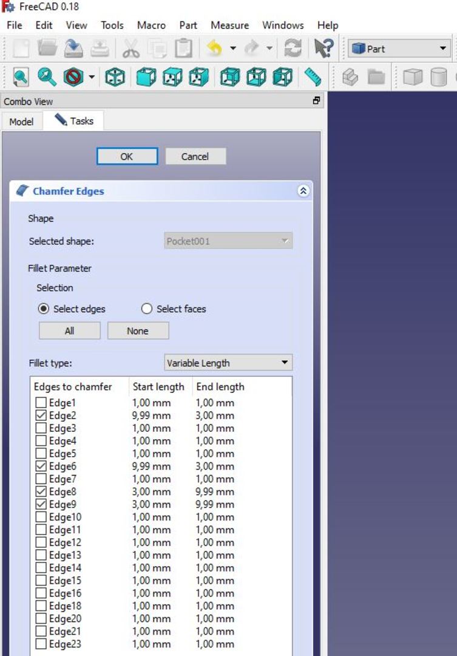Expand the Draw style dropdown arrow
This screenshot has height=656, width=457.
pos(92,77)
